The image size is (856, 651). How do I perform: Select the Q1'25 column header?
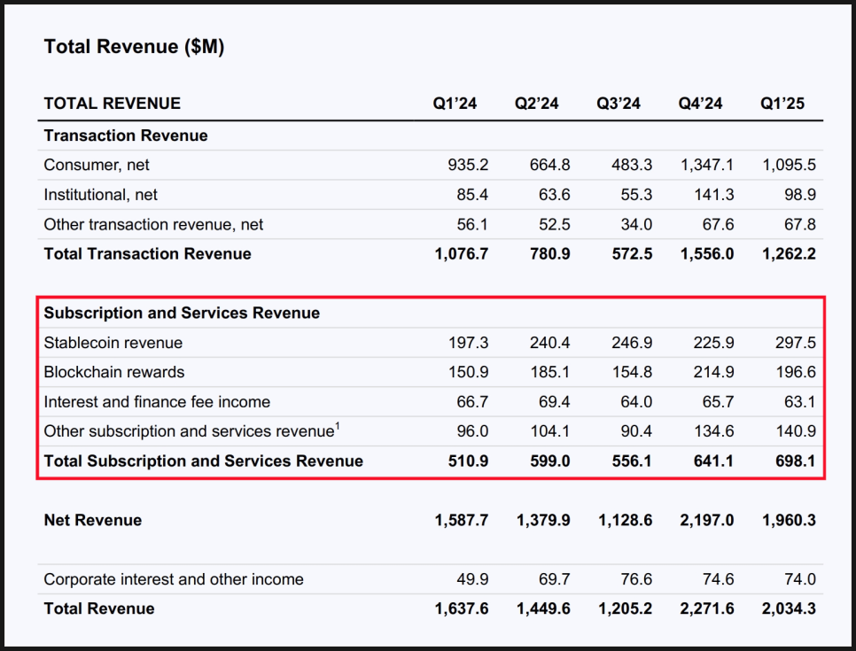782,104
